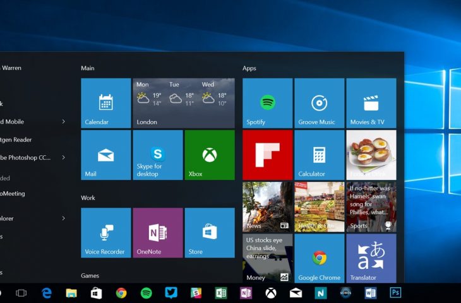
Task: Click the Apps group header
Action: point(249,68)
